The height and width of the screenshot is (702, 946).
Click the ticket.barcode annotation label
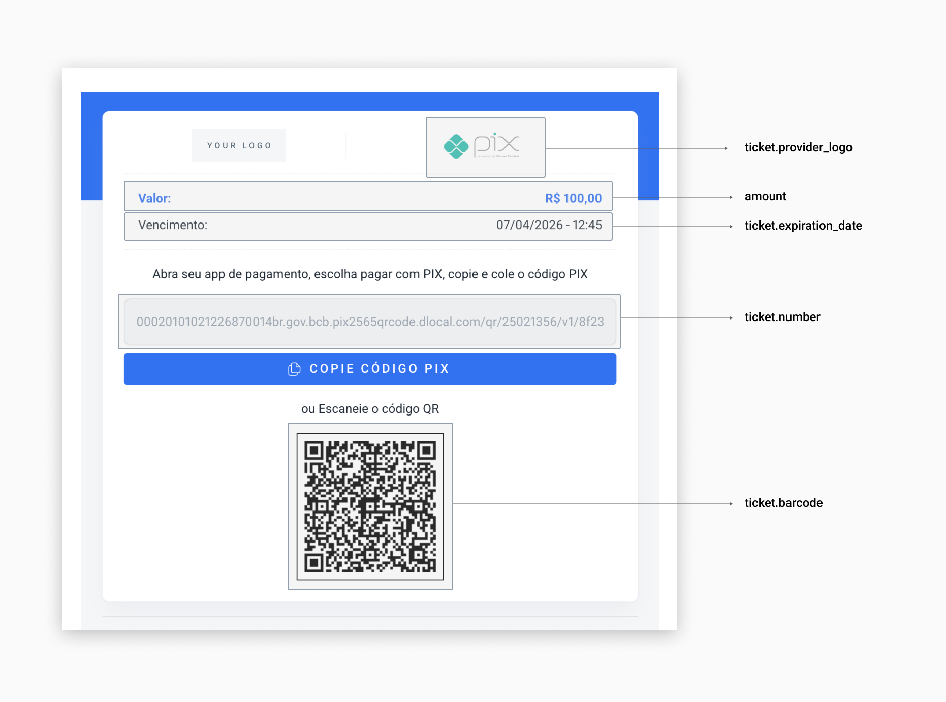[x=783, y=503]
